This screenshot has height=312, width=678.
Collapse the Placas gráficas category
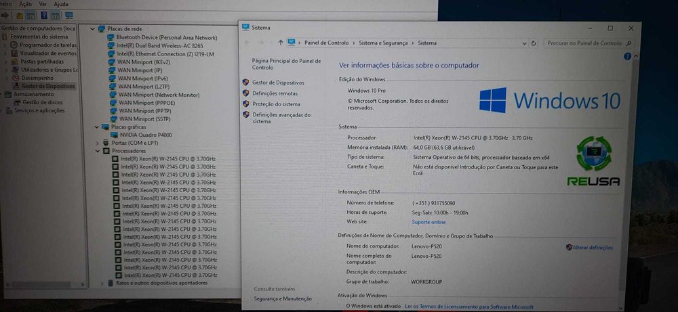[x=96, y=127]
